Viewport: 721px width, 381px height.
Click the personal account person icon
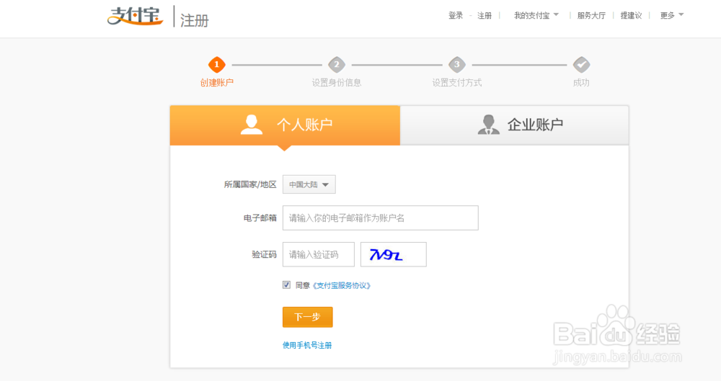point(252,125)
